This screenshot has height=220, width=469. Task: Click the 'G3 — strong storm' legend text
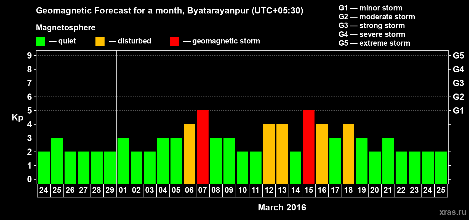coord(372,26)
